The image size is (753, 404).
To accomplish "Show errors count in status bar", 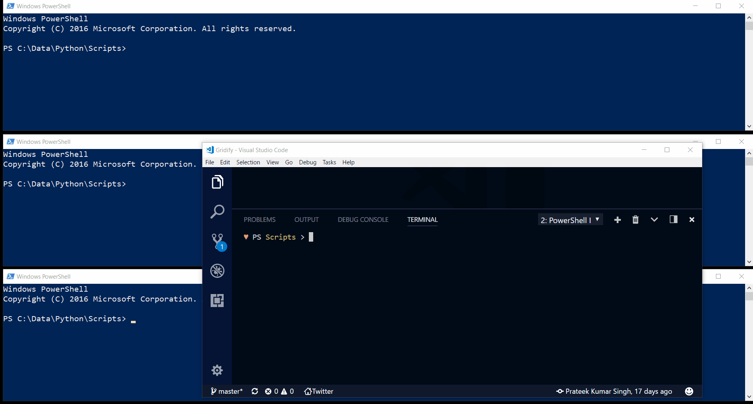I will point(271,391).
